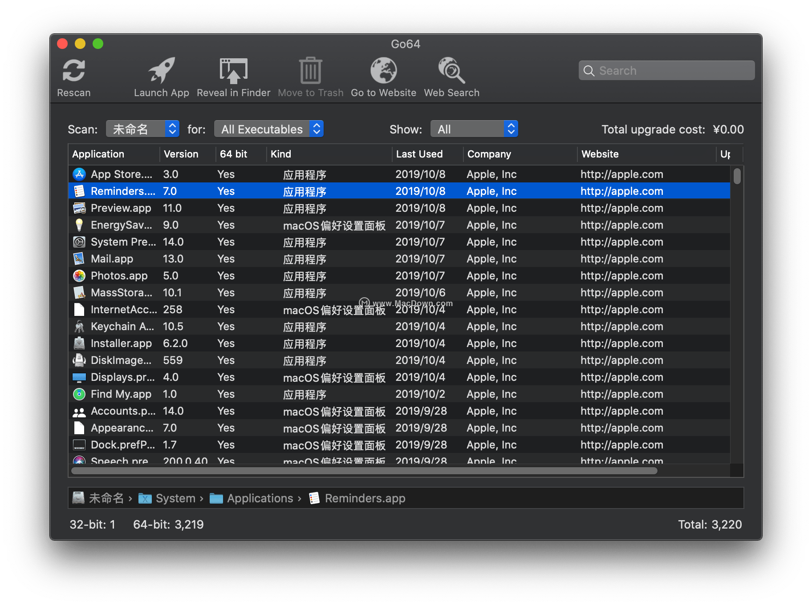
Task: Select the EnergySaver lightbulb icon
Action: [79, 225]
